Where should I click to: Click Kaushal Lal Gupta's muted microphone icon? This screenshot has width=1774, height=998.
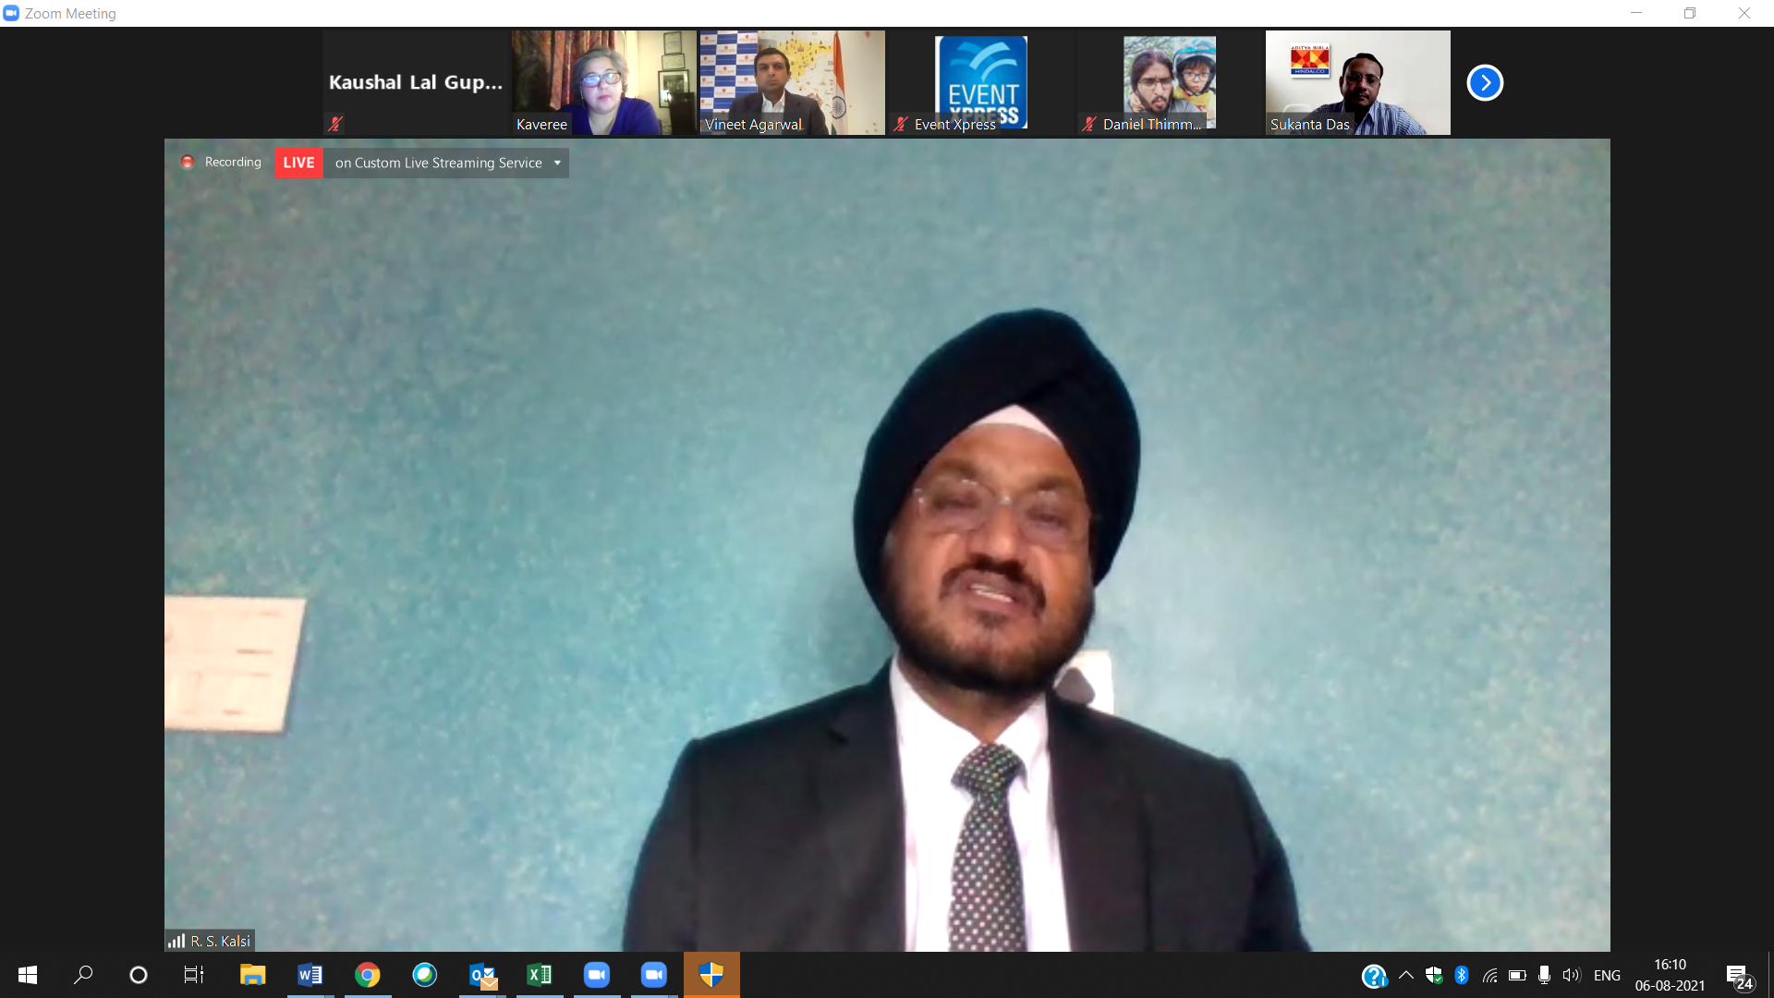[x=335, y=123]
